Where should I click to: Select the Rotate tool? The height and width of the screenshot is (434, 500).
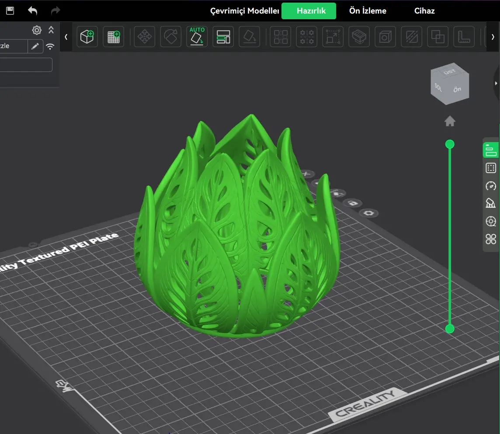pyautogui.click(x=170, y=37)
